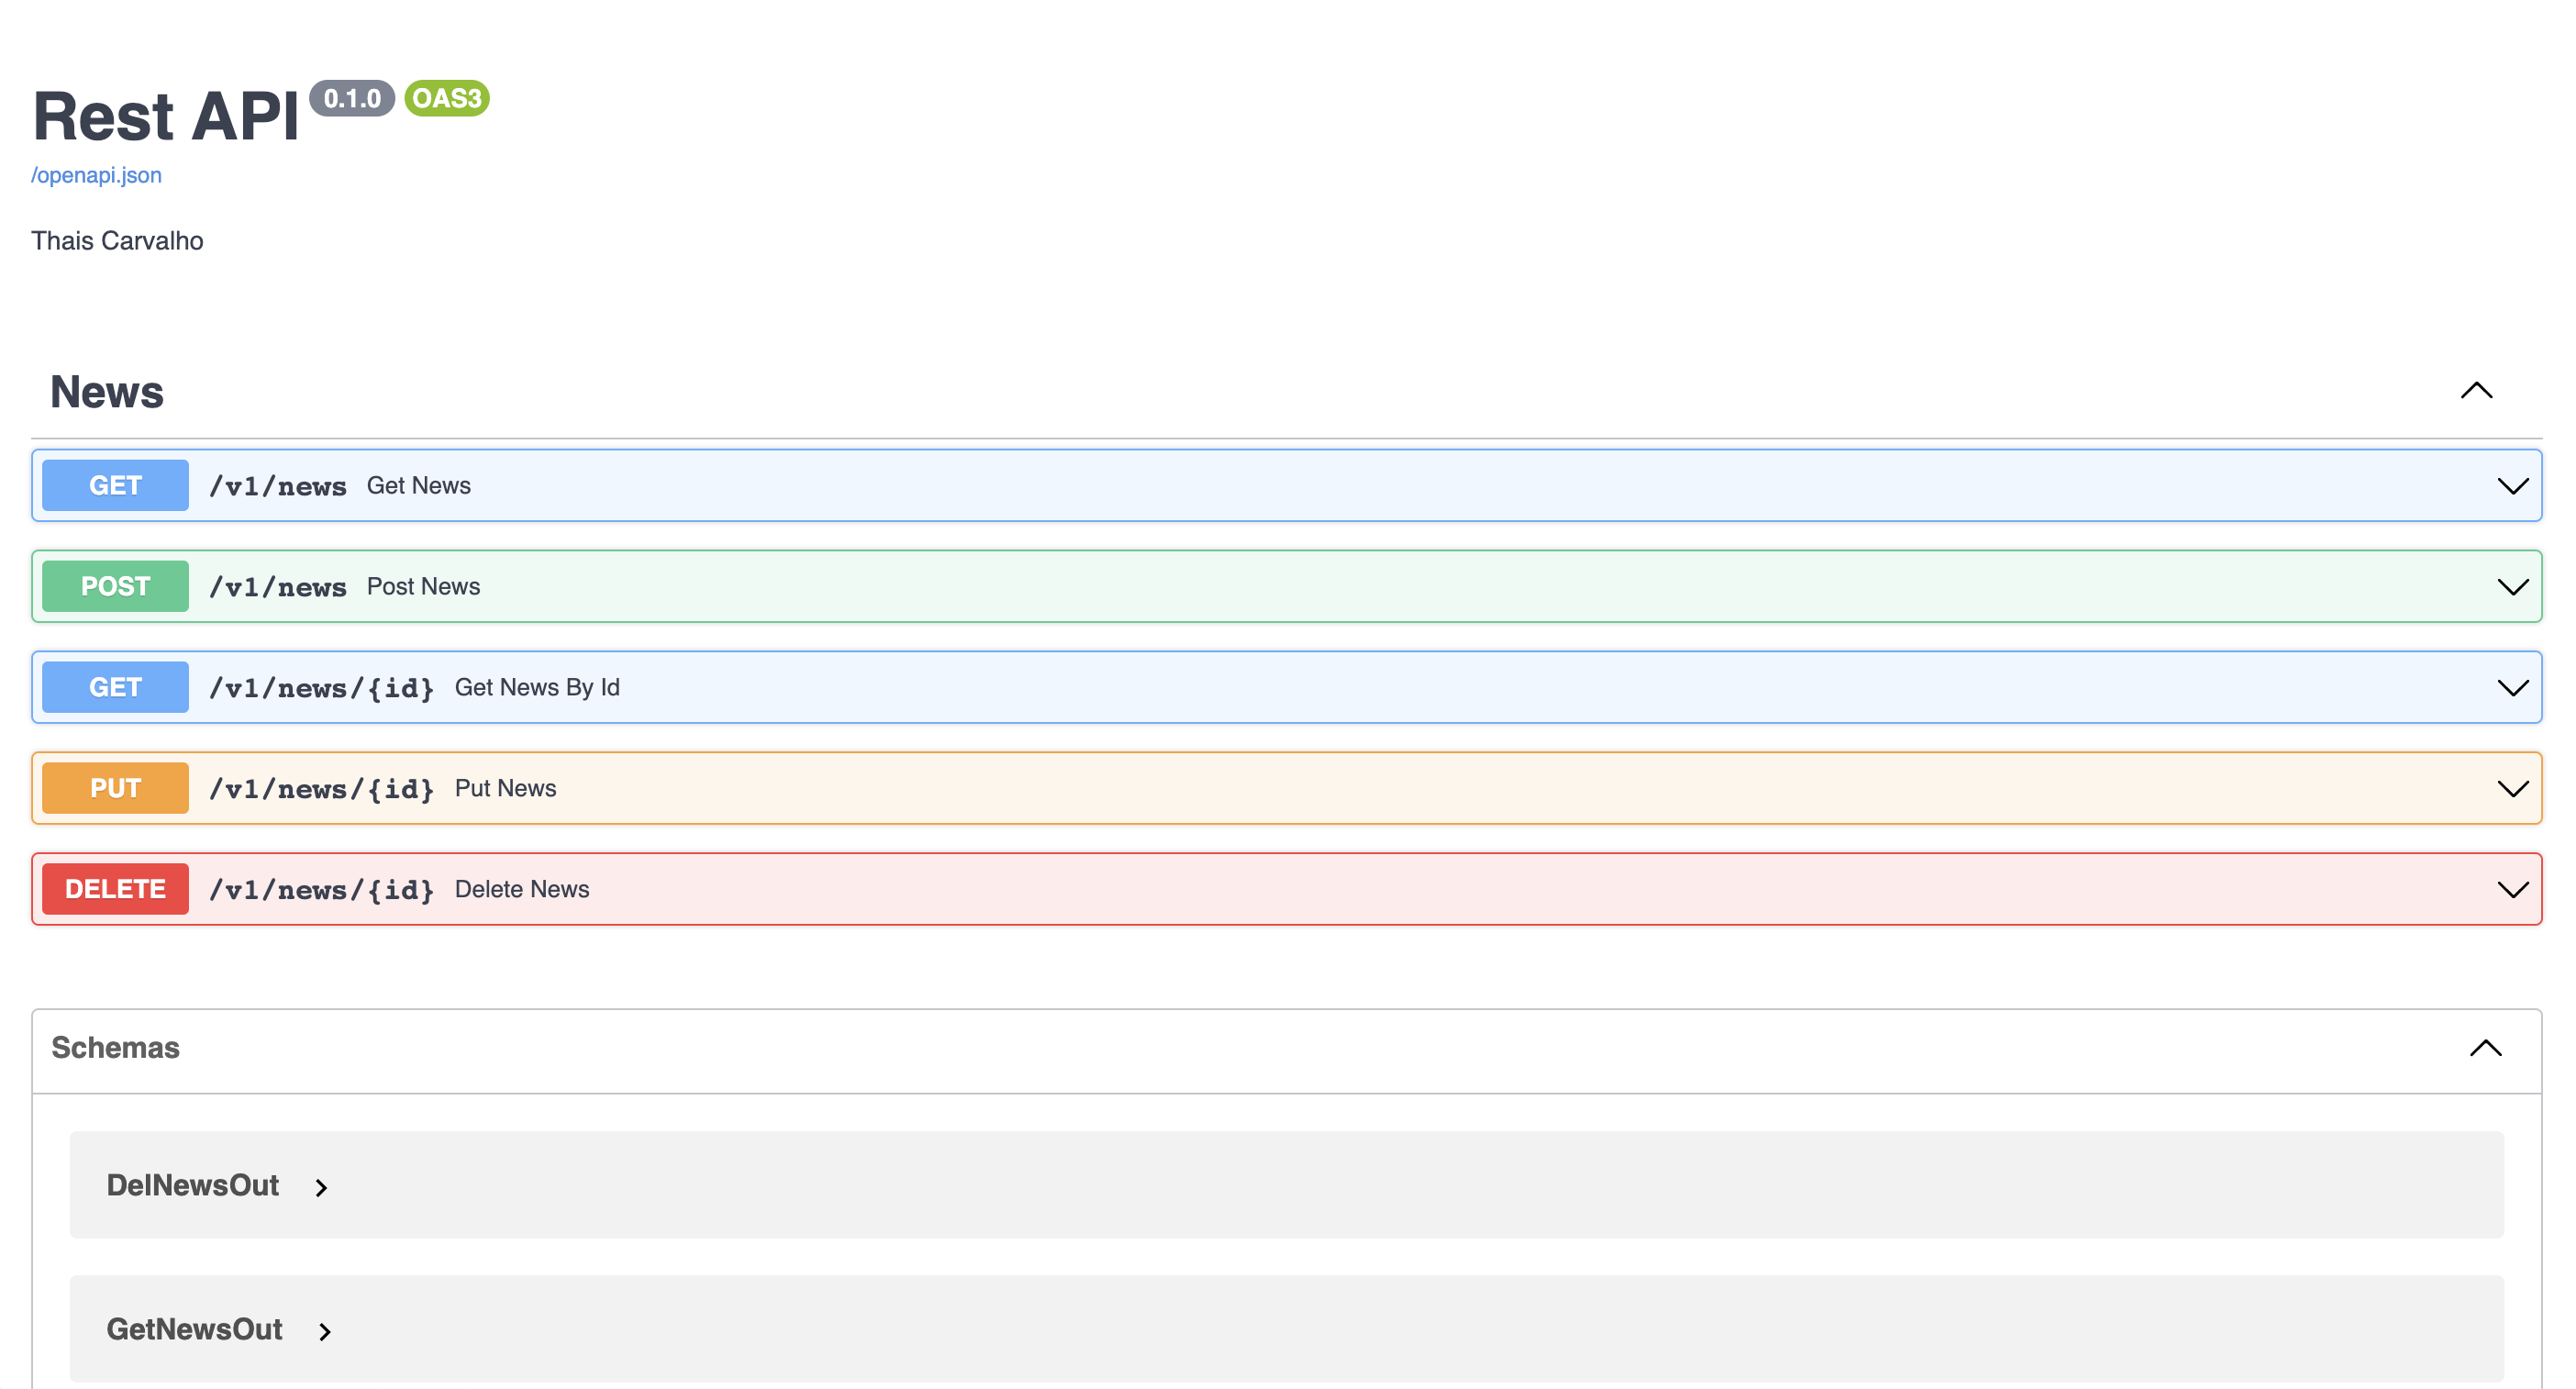Click /v1/news/{id} path in Get News By Id row
Screen dimensions: 2576x1389
(x=322, y=688)
